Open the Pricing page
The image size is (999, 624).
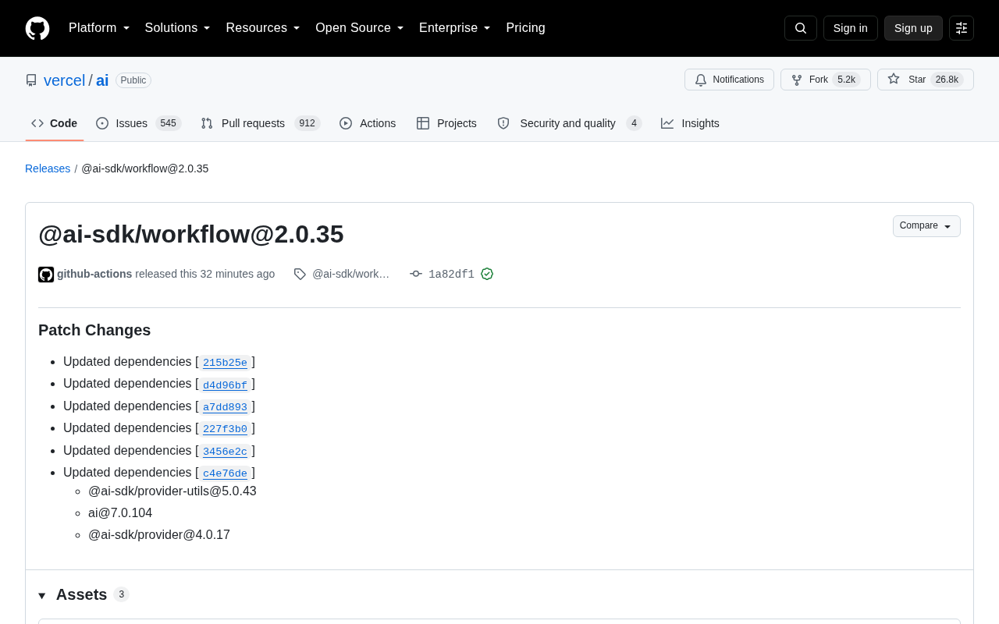point(525,28)
